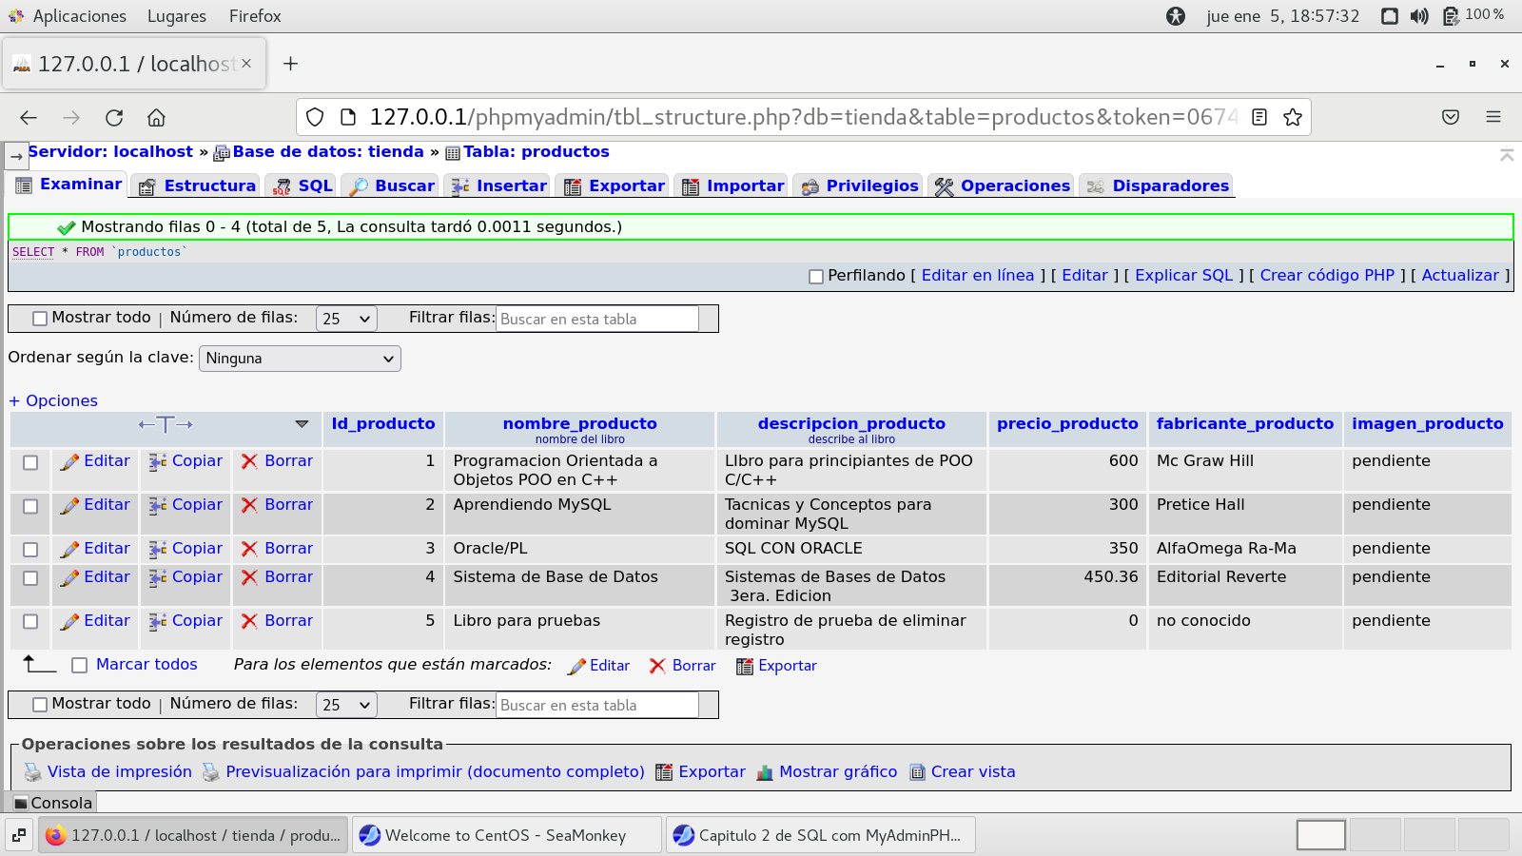This screenshot has height=856, width=1522.
Task: Expand the + Opciones section
Action: [53, 400]
